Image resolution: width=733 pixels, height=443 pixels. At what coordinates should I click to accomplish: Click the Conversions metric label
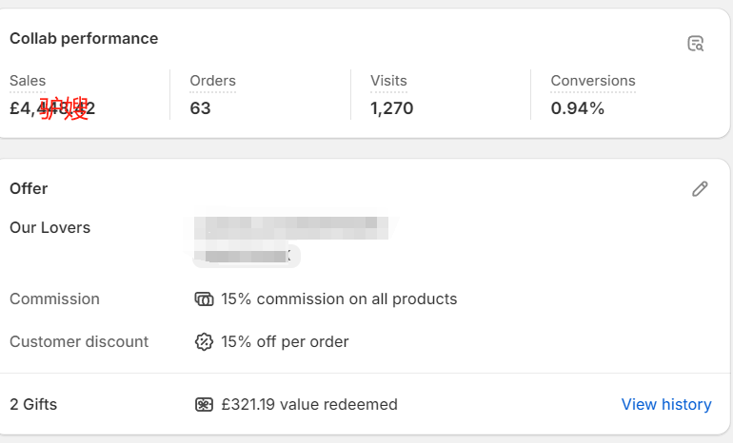point(593,81)
